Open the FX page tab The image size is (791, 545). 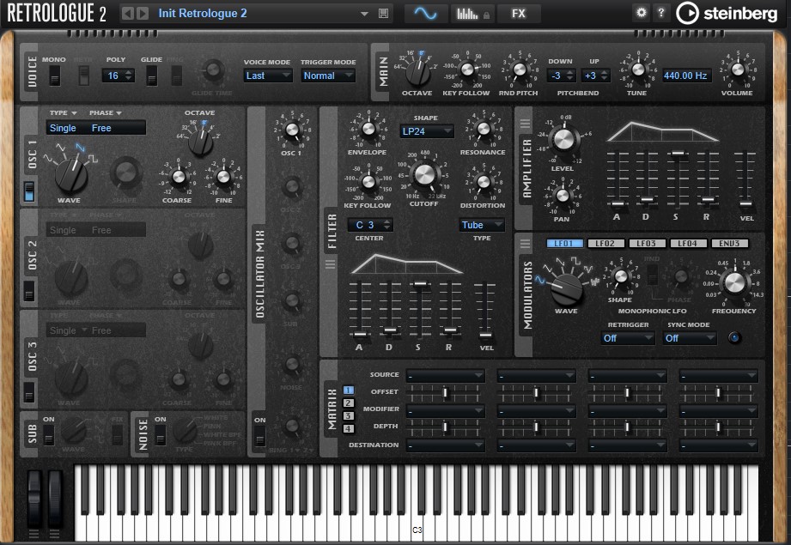(x=519, y=14)
